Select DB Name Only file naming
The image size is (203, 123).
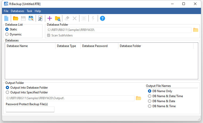pos(160,91)
